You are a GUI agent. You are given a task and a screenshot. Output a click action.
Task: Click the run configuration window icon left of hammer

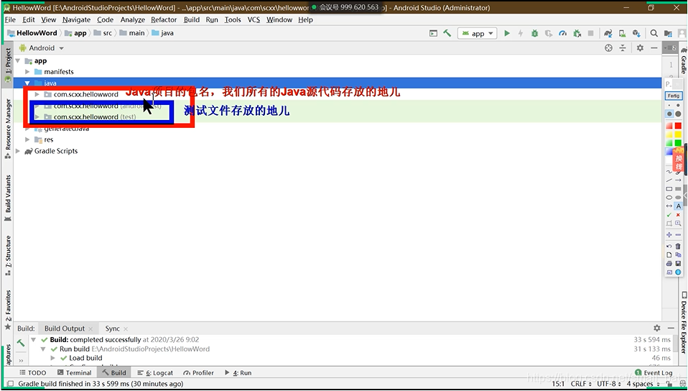tap(433, 33)
